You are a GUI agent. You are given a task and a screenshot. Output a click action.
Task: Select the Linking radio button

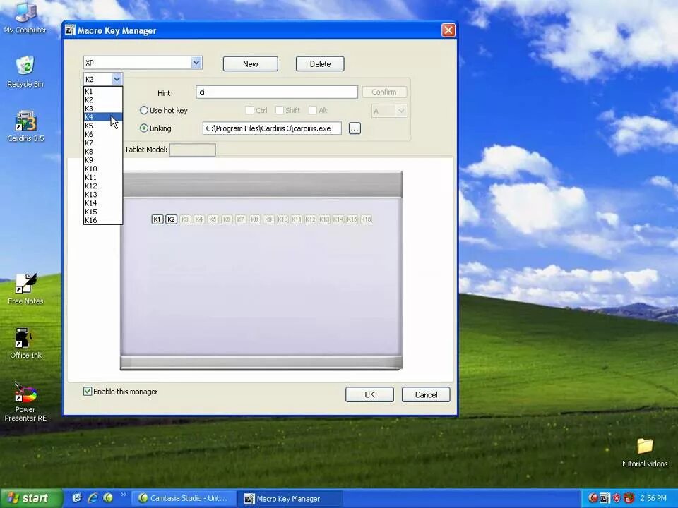[x=144, y=128]
